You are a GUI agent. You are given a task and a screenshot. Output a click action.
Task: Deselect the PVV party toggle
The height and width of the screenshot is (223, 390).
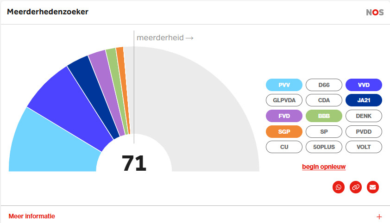[x=284, y=85]
